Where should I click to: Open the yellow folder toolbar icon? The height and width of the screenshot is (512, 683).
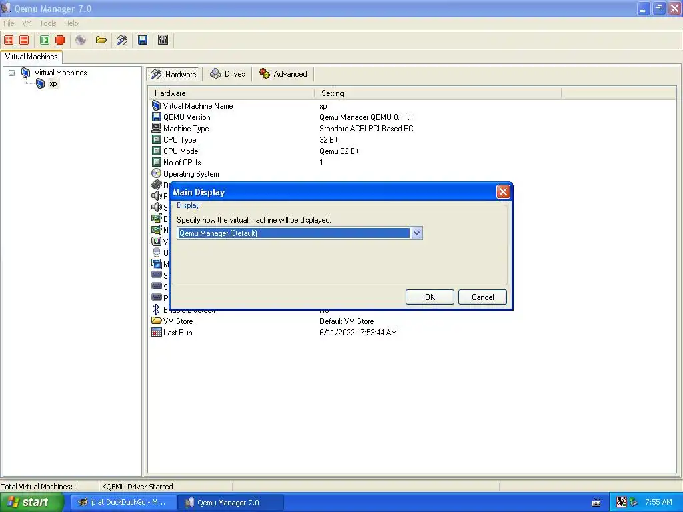[101, 40]
